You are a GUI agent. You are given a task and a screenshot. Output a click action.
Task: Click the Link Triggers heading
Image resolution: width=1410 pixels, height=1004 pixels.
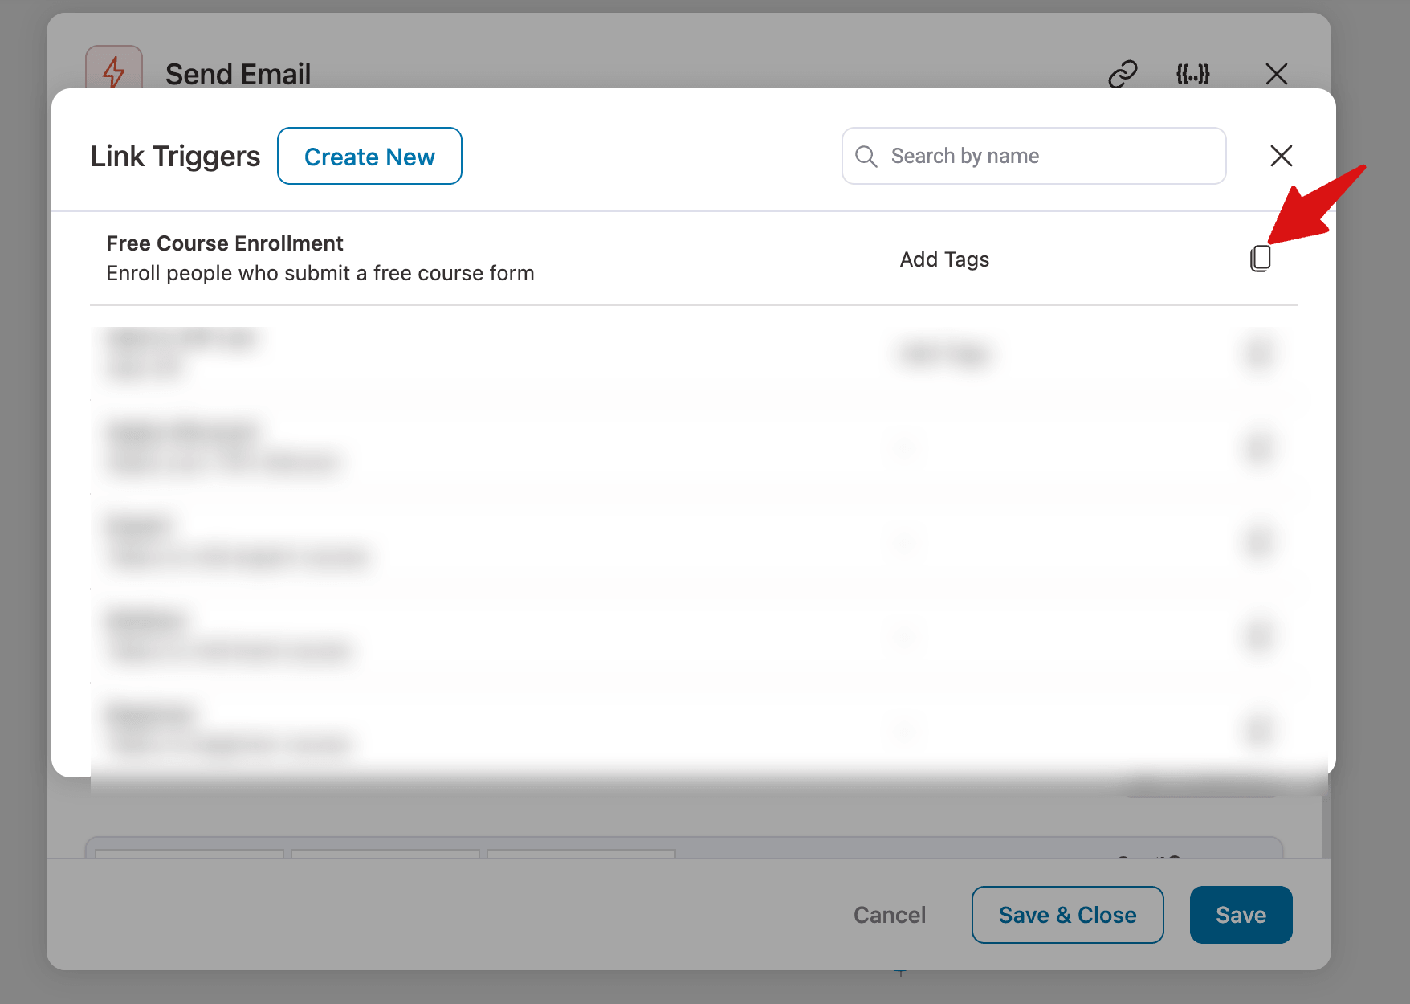(175, 156)
